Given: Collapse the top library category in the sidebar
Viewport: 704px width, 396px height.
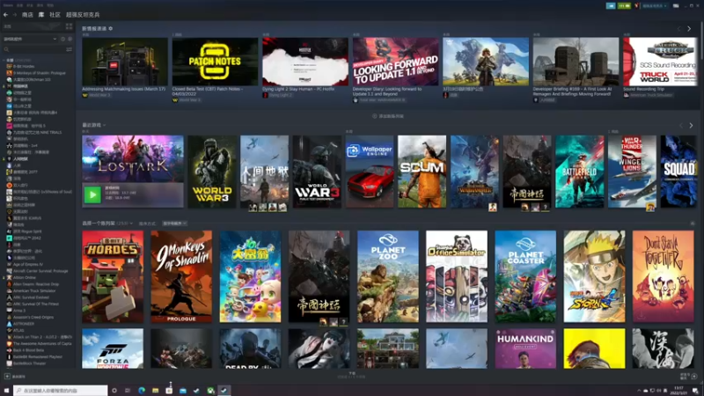Looking at the screenshot, I should pos(4,60).
